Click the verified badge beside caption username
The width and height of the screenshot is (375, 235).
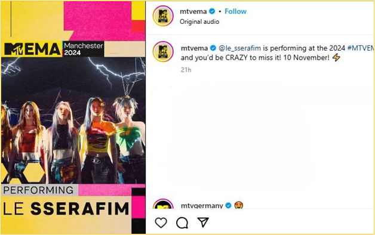pos(213,48)
